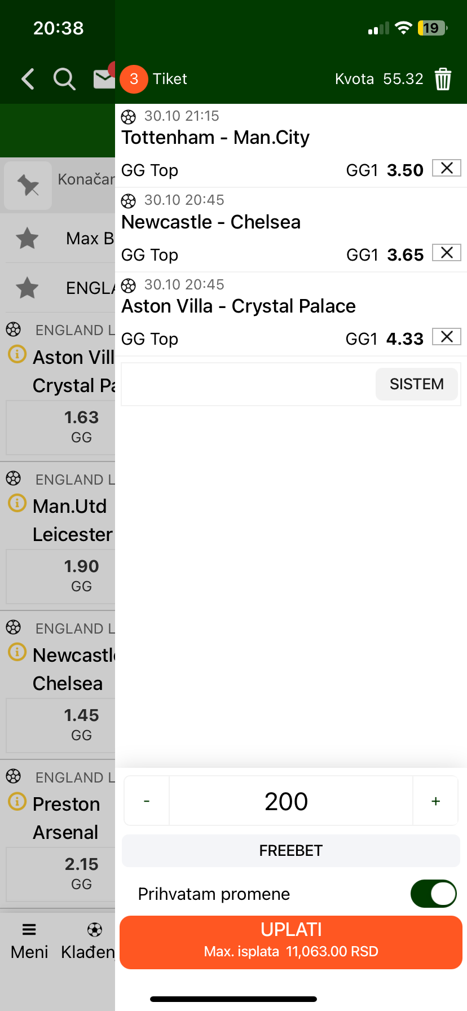Screen dimensions: 467x1011
Task: Tap the trash icon to clear ticket
Action: coord(443,79)
